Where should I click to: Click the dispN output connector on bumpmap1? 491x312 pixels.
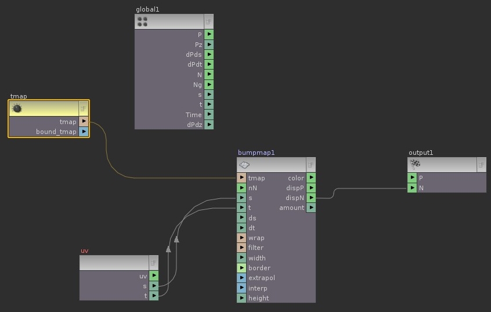point(311,198)
